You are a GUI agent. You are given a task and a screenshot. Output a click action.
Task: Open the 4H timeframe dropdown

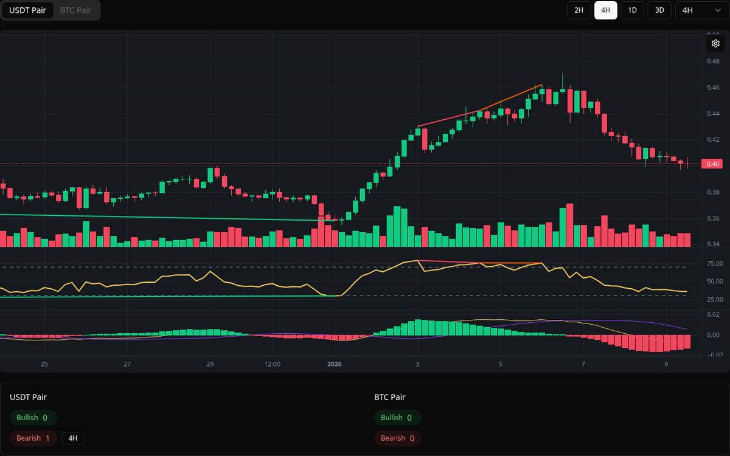701,10
